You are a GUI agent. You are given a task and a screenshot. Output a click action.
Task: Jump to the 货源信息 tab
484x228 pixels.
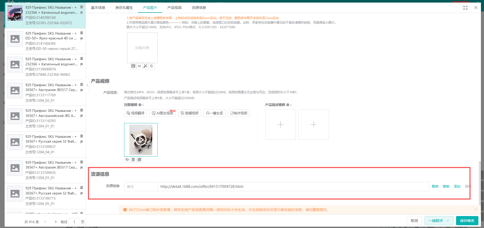pos(199,8)
